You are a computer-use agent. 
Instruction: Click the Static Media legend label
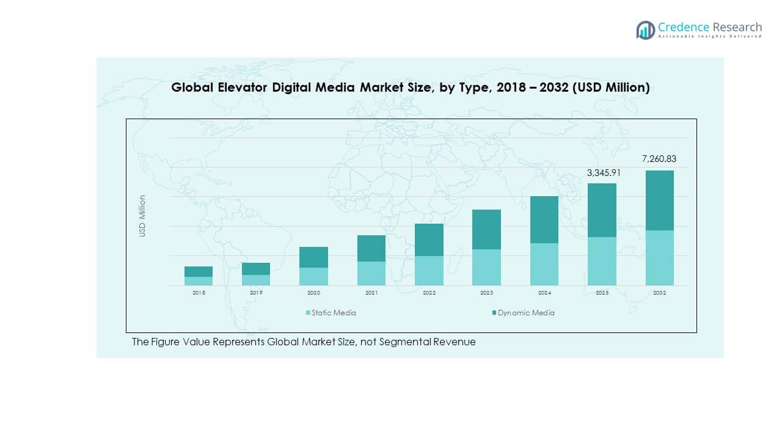click(334, 313)
